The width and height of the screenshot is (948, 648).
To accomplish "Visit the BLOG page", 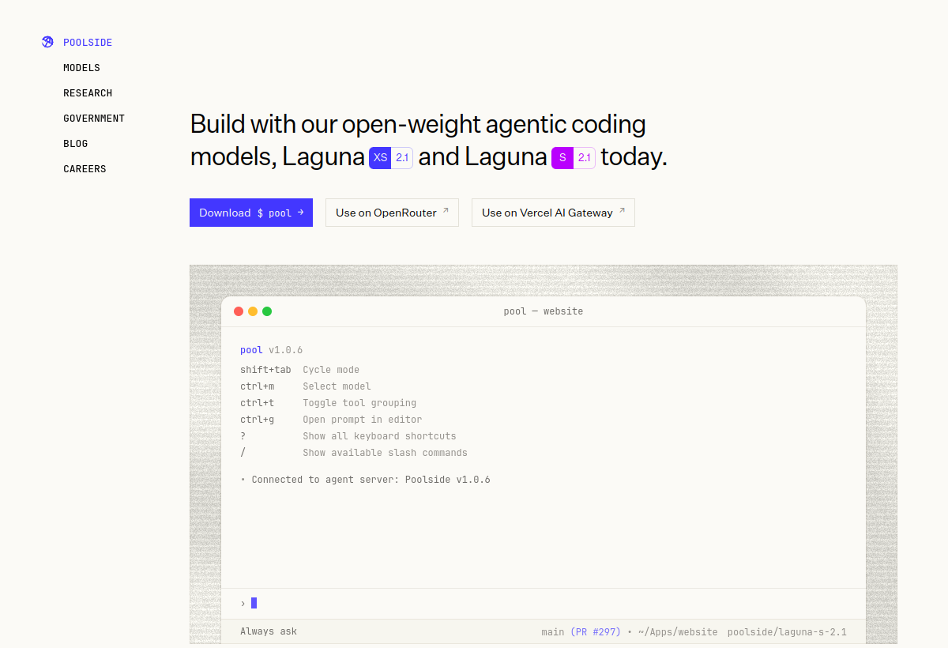I will (75, 144).
